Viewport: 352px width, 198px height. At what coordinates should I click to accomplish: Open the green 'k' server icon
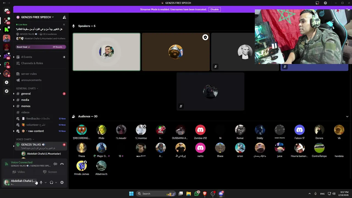pyautogui.click(x=7, y=29)
